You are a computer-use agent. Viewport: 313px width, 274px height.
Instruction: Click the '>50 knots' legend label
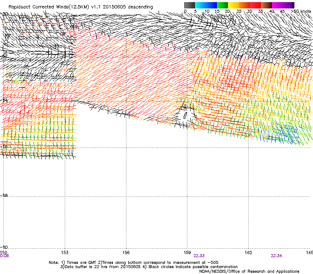click(x=301, y=11)
